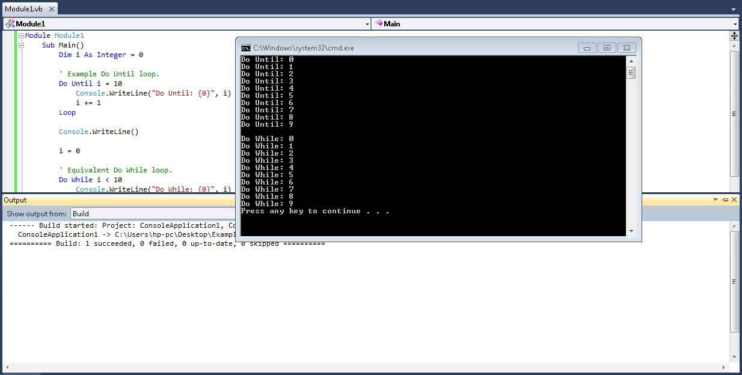The image size is (742, 375).
Task: Select the Module1.vb document tab
Action: pos(23,9)
